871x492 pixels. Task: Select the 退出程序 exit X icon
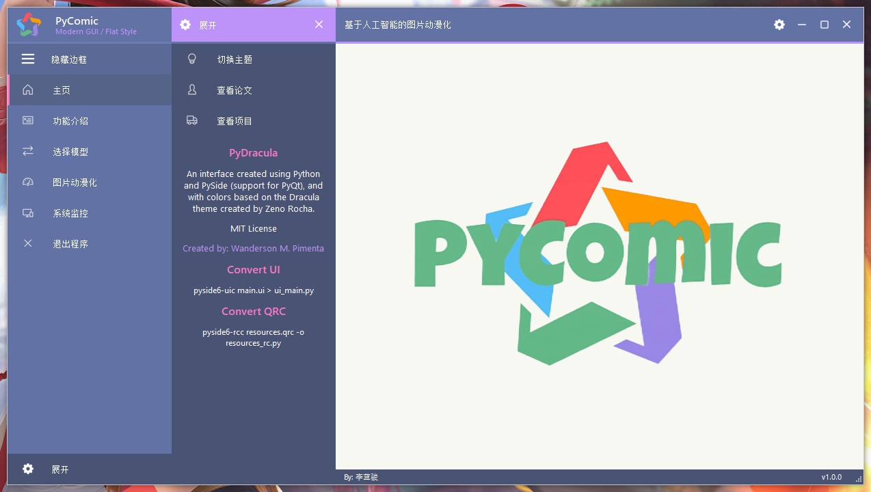[x=27, y=243]
